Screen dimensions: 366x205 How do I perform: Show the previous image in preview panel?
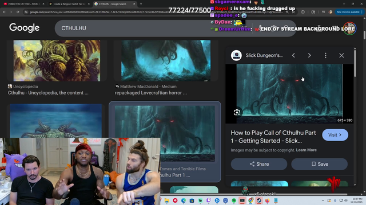[x=293, y=55]
